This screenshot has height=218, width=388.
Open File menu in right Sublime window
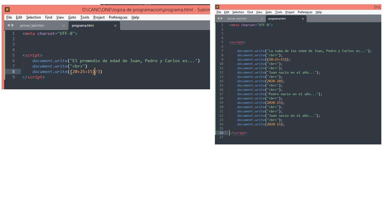[x=219, y=12]
